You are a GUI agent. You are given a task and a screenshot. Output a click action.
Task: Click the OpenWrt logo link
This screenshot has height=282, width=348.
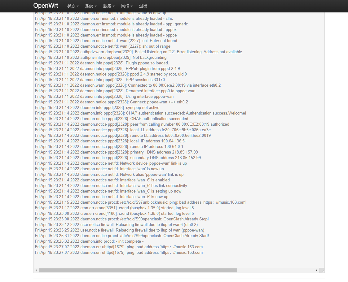[x=46, y=6]
